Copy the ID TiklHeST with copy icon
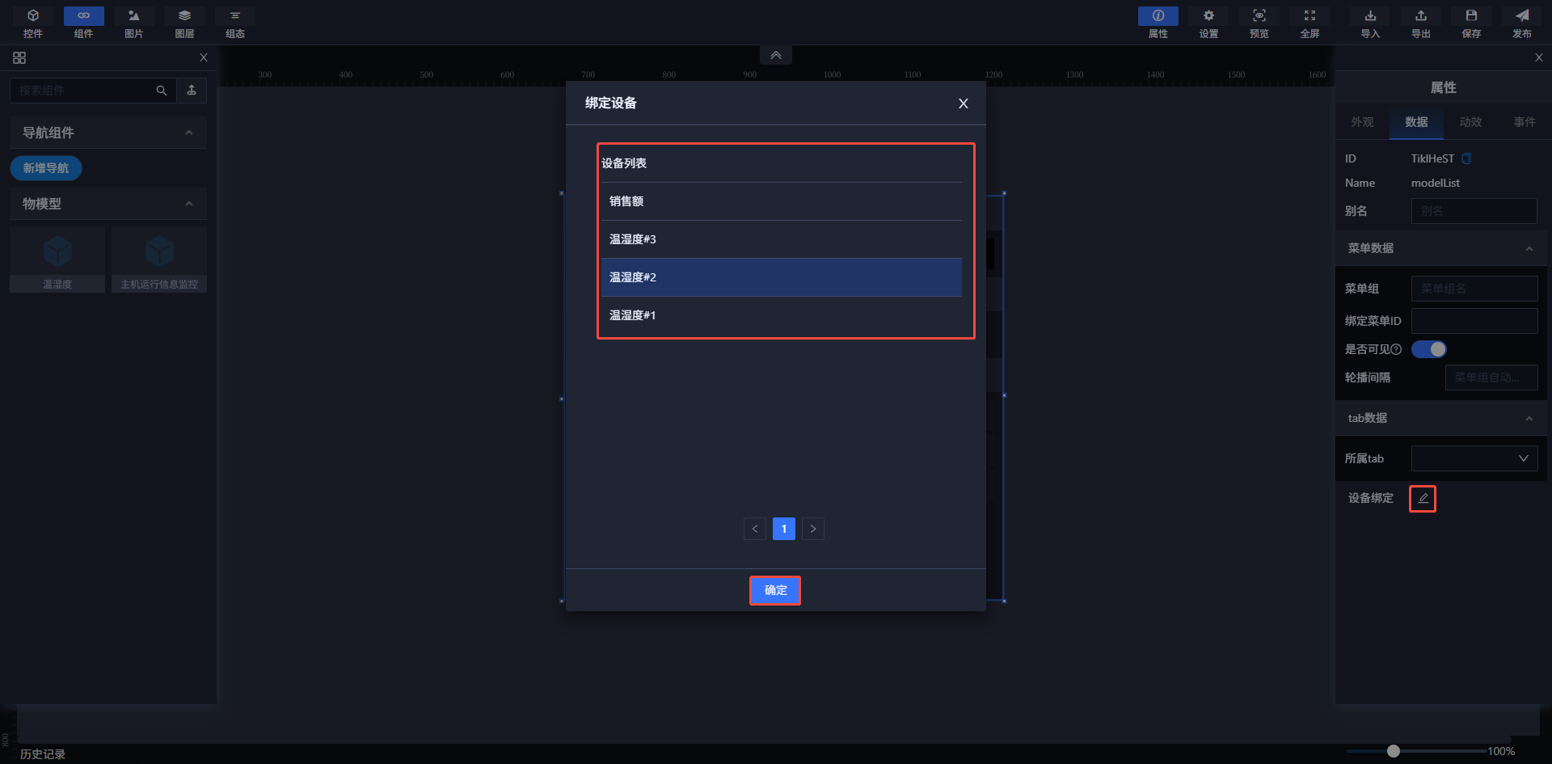The height and width of the screenshot is (764, 1552). point(1466,158)
